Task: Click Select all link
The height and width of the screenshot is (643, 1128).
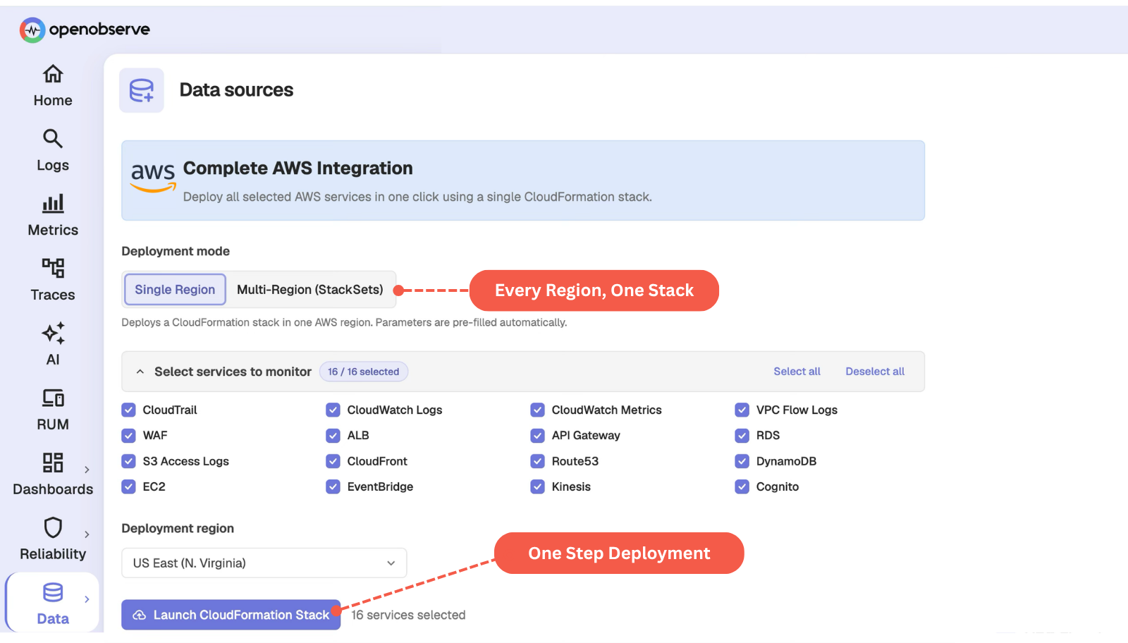Action: pyautogui.click(x=797, y=372)
